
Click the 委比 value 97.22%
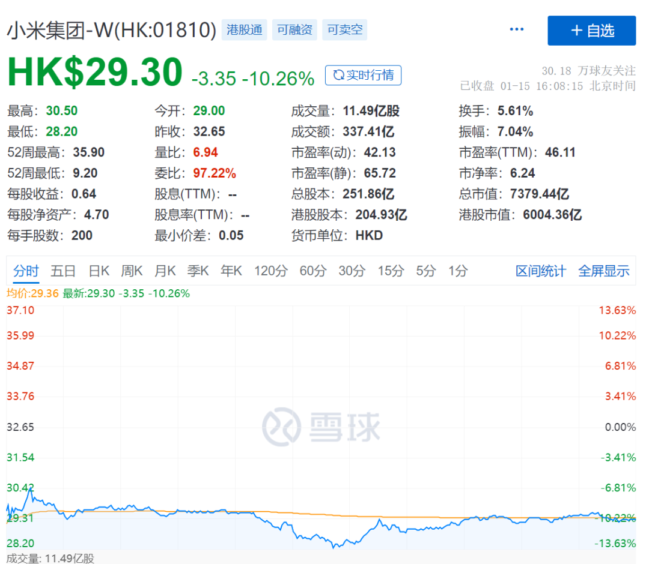coord(215,173)
